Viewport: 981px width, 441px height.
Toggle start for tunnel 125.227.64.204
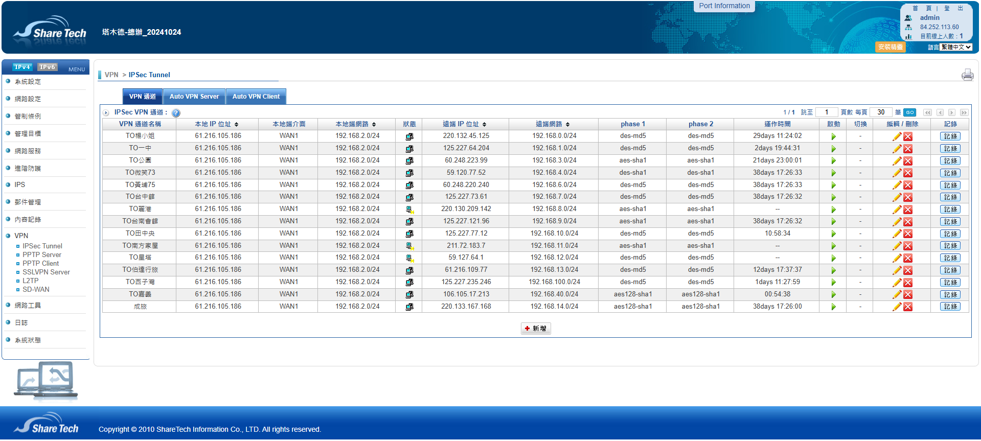tap(834, 149)
